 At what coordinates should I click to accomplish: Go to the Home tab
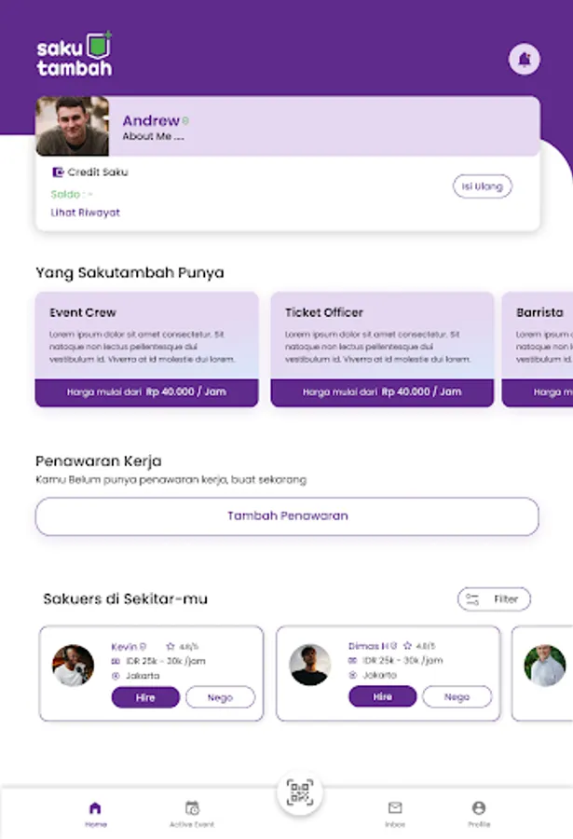[x=95, y=814]
